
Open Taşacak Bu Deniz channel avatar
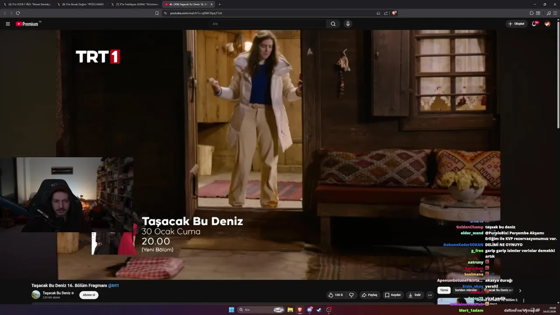(36, 295)
